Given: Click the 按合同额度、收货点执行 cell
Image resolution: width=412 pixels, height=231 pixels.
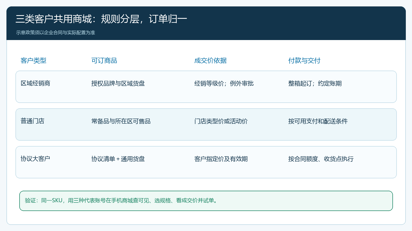Looking at the screenshot, I should [321, 159].
